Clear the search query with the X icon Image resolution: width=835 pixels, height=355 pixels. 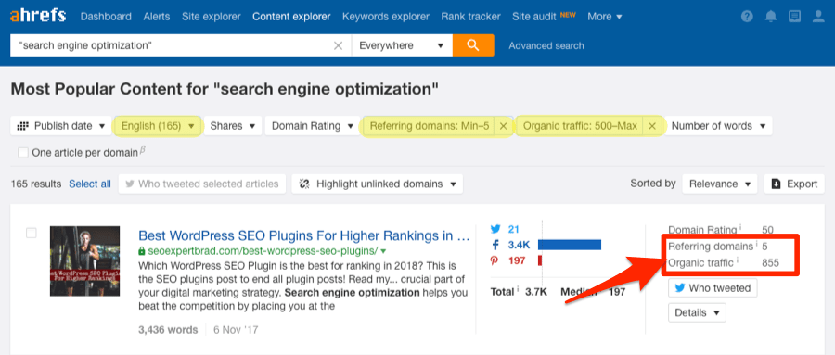338,45
